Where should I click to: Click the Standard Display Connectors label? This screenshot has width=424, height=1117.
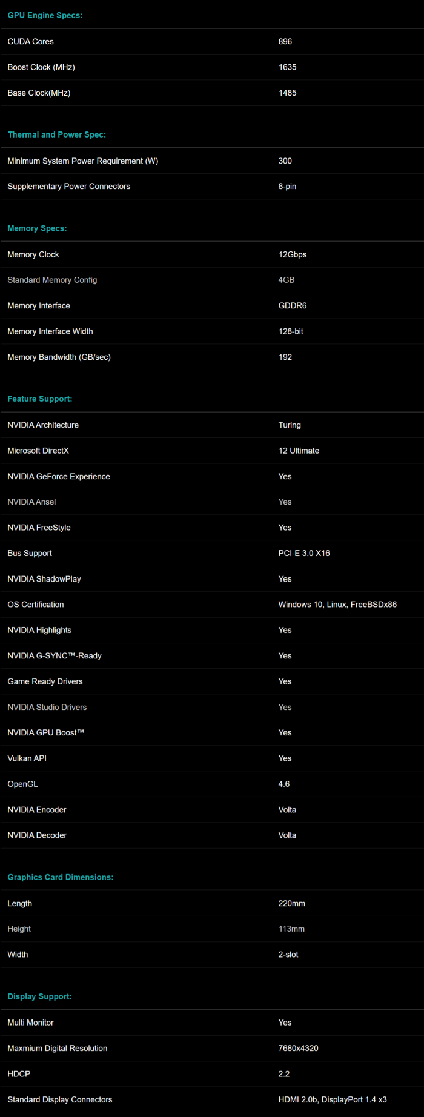pos(59,1099)
